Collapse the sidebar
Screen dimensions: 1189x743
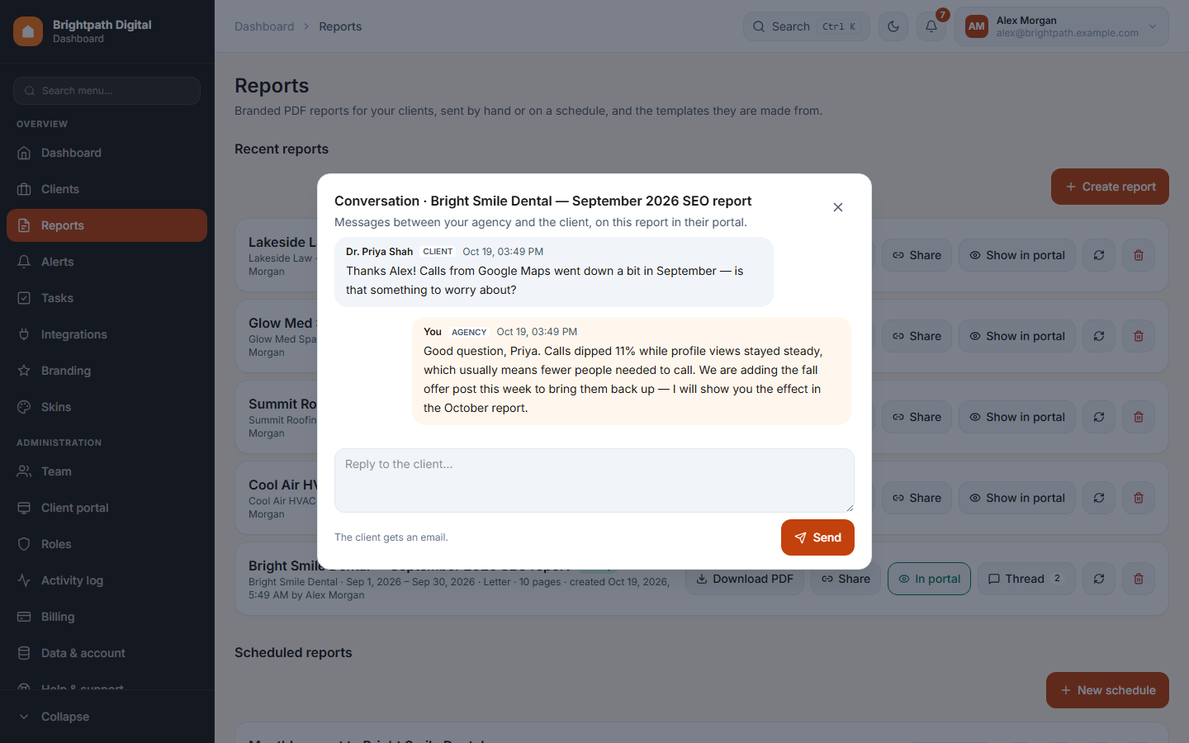tap(107, 717)
